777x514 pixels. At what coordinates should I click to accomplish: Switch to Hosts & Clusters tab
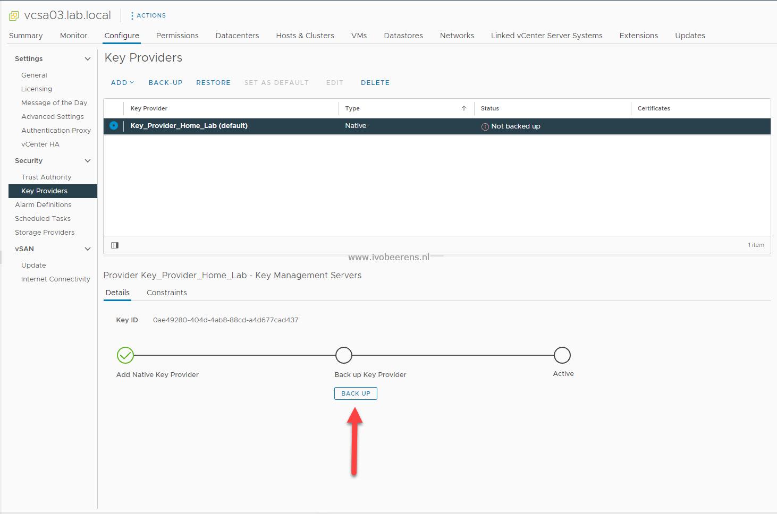pos(305,36)
